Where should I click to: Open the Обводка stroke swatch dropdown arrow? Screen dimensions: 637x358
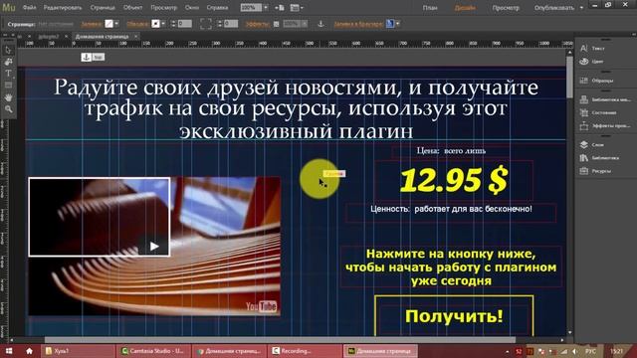pos(163,24)
